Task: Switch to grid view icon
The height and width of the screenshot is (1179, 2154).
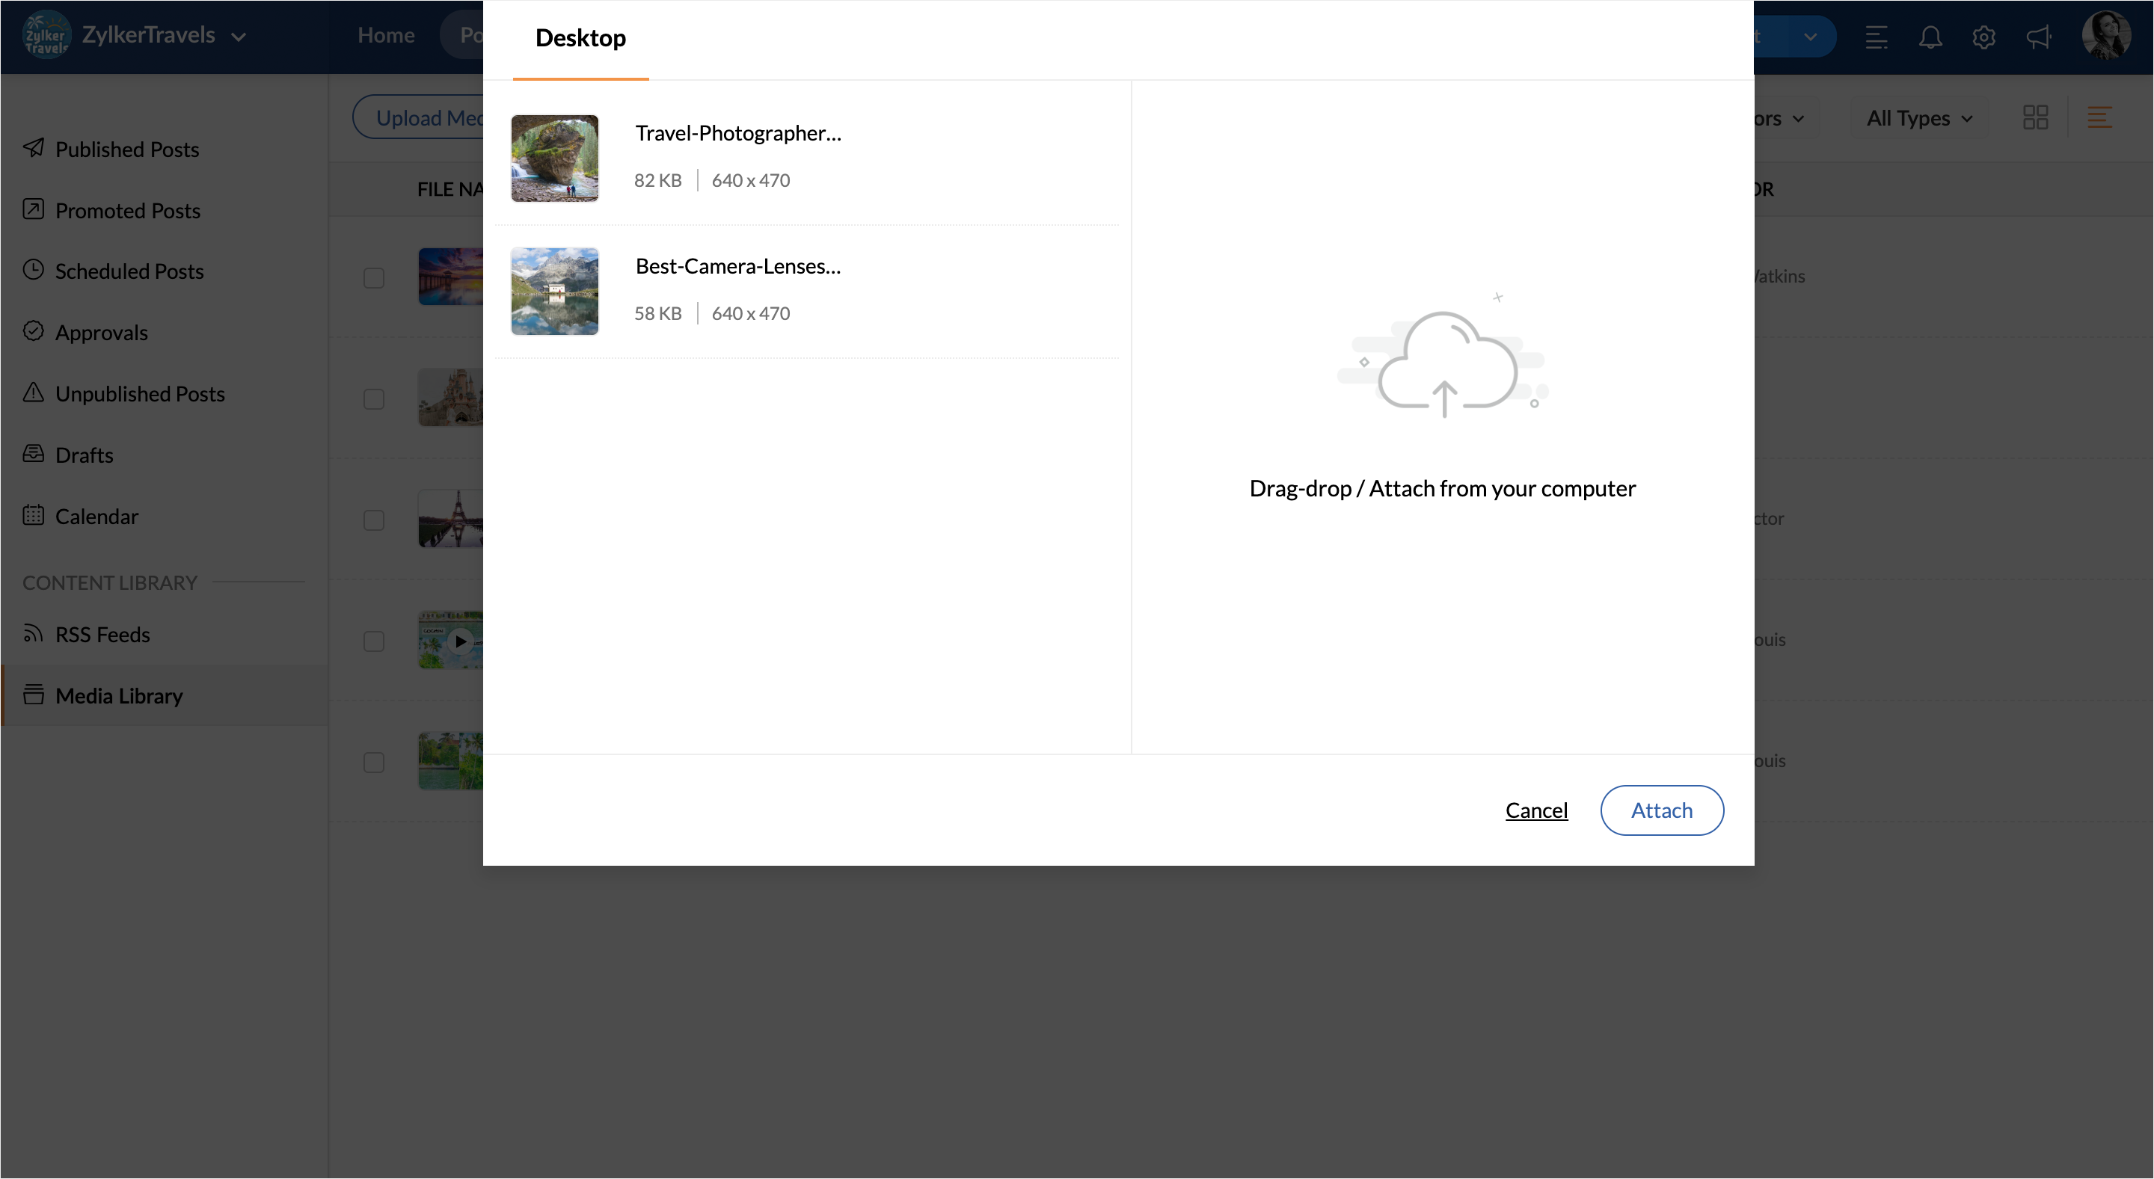Action: (x=2034, y=118)
